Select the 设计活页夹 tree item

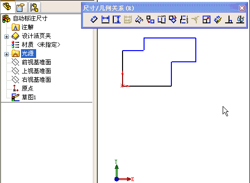tap(31, 36)
